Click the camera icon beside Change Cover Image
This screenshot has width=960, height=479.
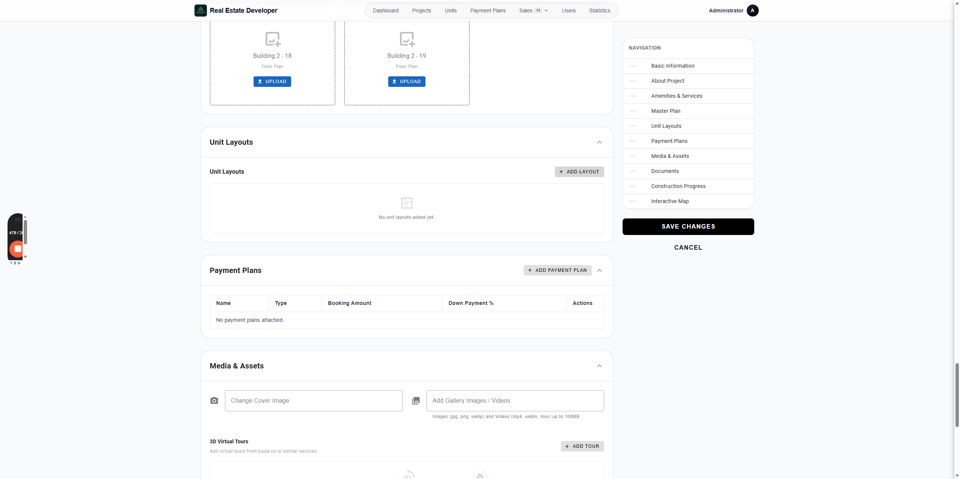[214, 401]
